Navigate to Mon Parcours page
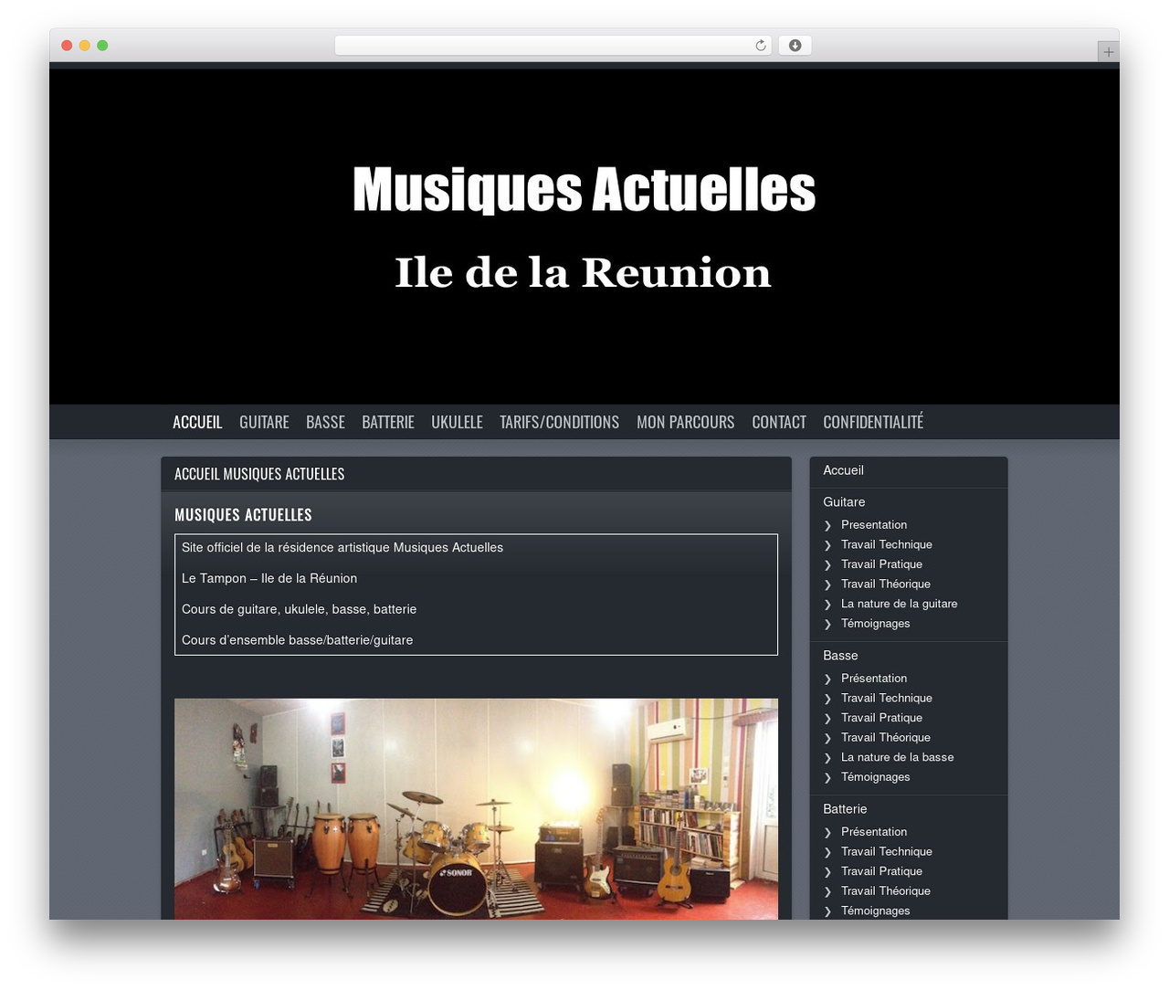Screen dimensions: 1169x990 tap(685, 422)
